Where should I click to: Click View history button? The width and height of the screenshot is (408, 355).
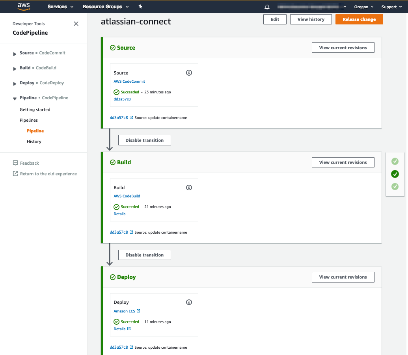(311, 19)
